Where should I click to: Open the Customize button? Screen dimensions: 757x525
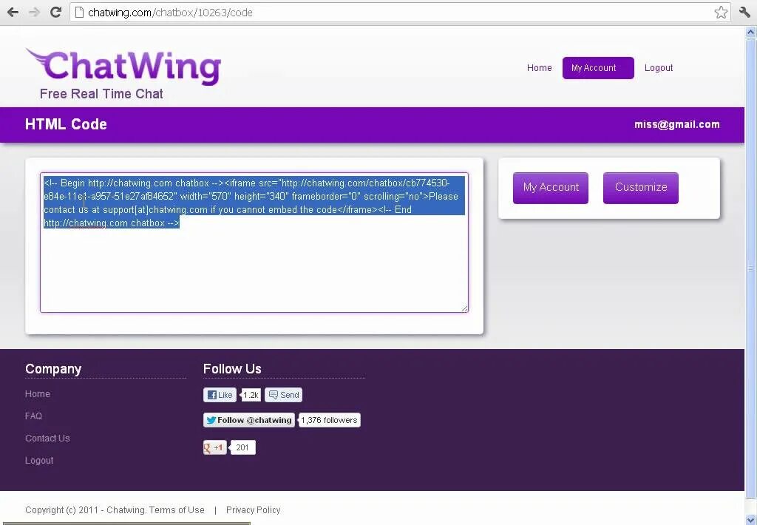click(641, 188)
